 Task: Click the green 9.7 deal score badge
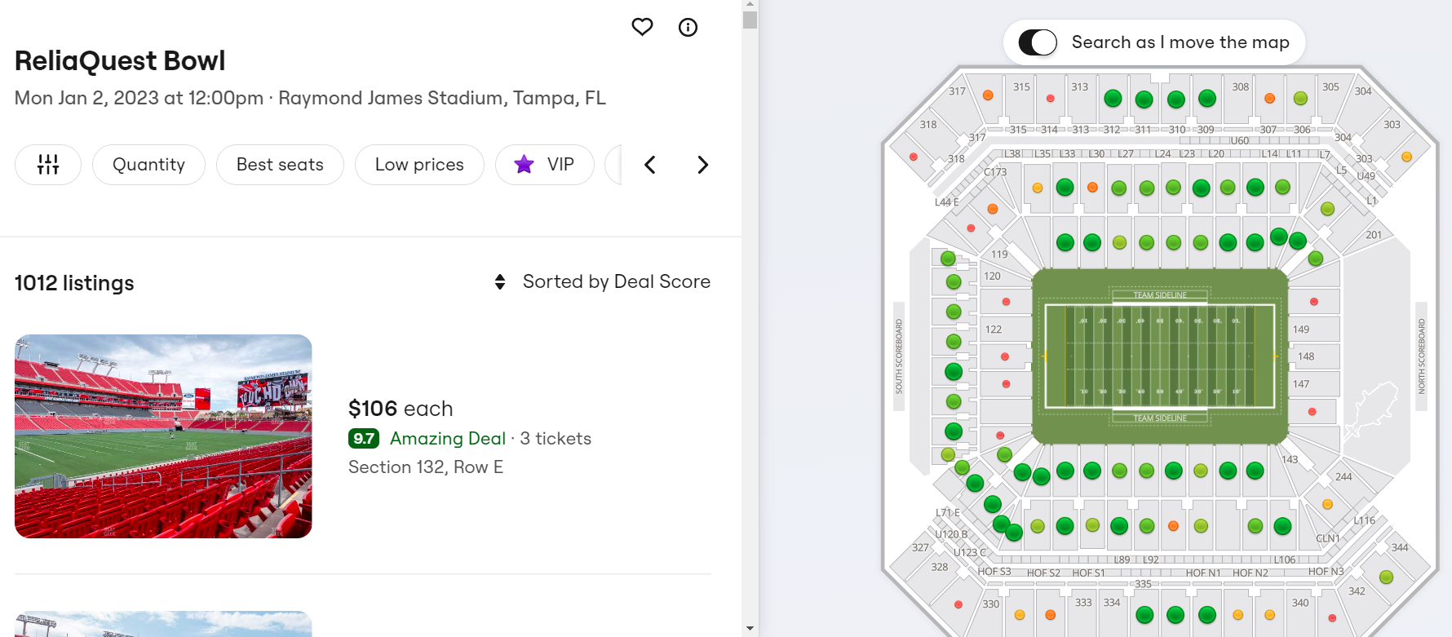364,439
